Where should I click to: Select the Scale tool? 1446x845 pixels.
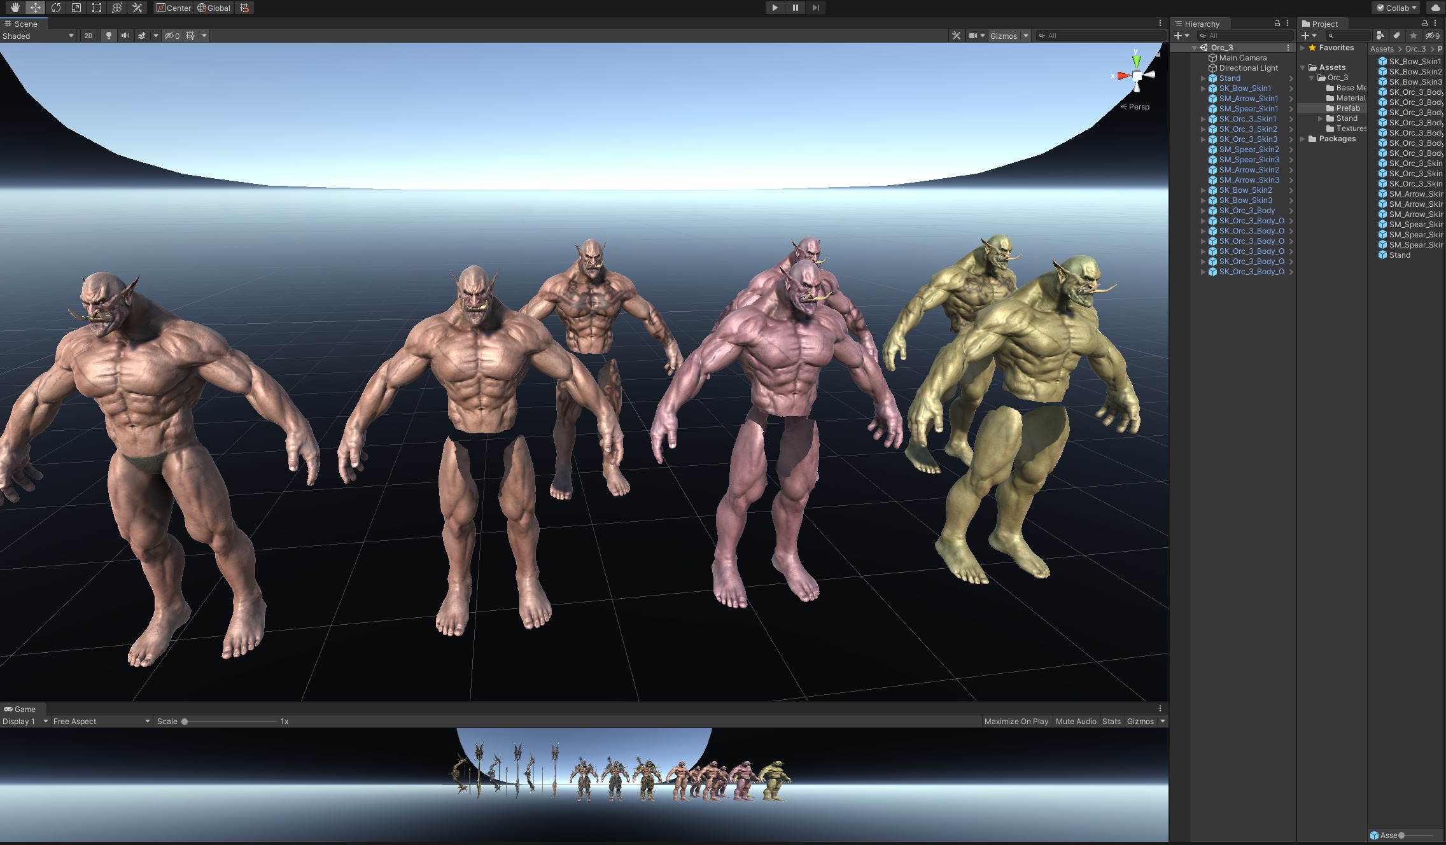(x=76, y=8)
